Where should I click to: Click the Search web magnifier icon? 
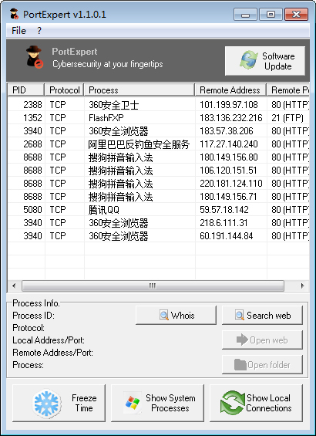(240, 316)
